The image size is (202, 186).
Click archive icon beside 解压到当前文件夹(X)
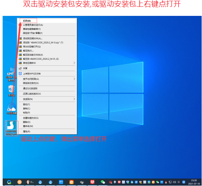tap(20, 55)
